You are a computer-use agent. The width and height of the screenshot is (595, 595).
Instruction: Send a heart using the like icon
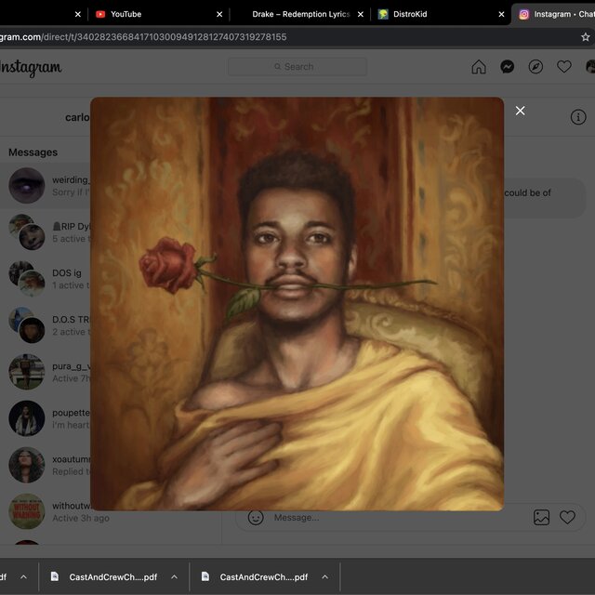567,518
